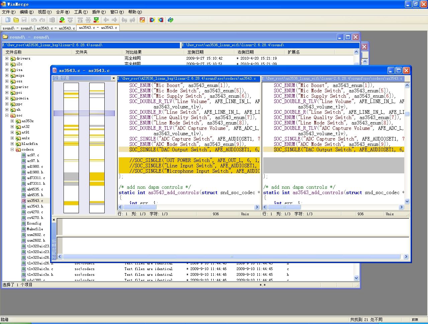Expand the blackfin folder node

12,144
